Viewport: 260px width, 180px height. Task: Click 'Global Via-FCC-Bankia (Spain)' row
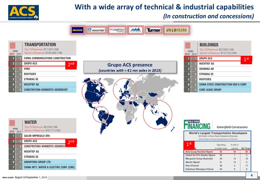point(217,155)
